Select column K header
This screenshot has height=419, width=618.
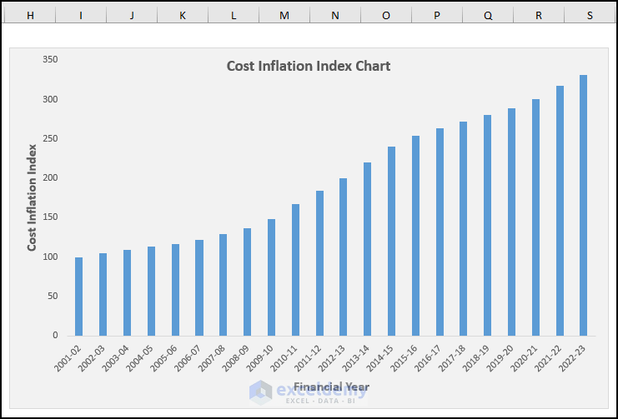click(x=183, y=15)
